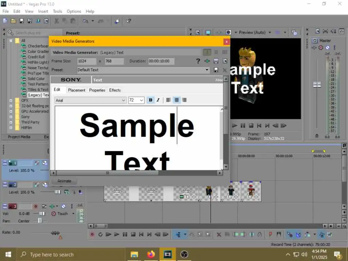This screenshot has width=348, height=261.
Task: Open Downmix Output in Master panel toolbar
Action: (325, 31)
